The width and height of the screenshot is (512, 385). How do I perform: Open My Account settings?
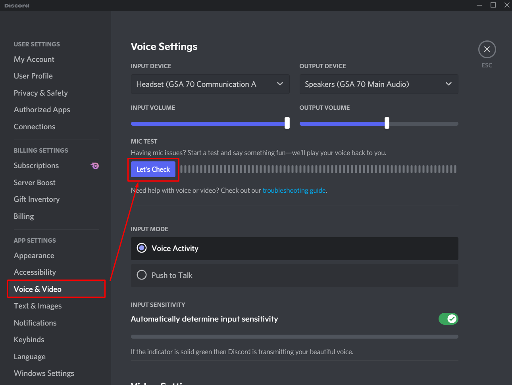[x=34, y=59]
